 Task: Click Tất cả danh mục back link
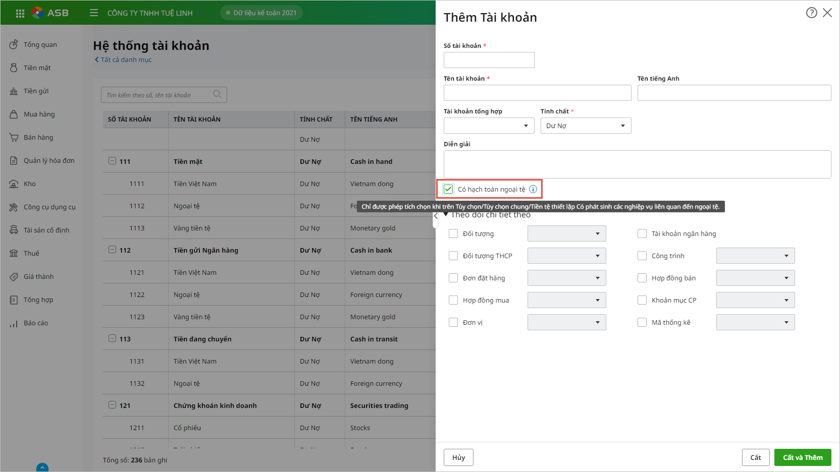click(x=124, y=60)
